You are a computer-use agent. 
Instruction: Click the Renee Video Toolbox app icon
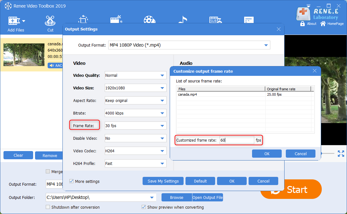tap(8, 6)
